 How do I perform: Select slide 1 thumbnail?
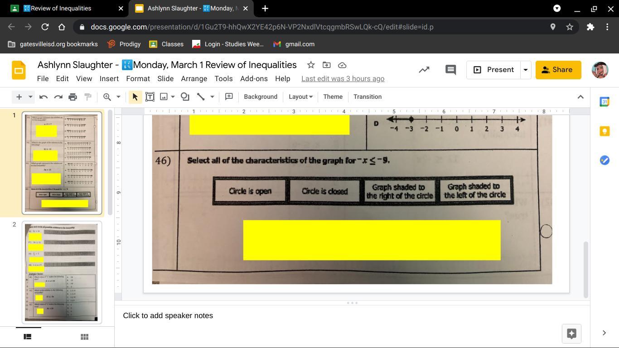(x=62, y=163)
